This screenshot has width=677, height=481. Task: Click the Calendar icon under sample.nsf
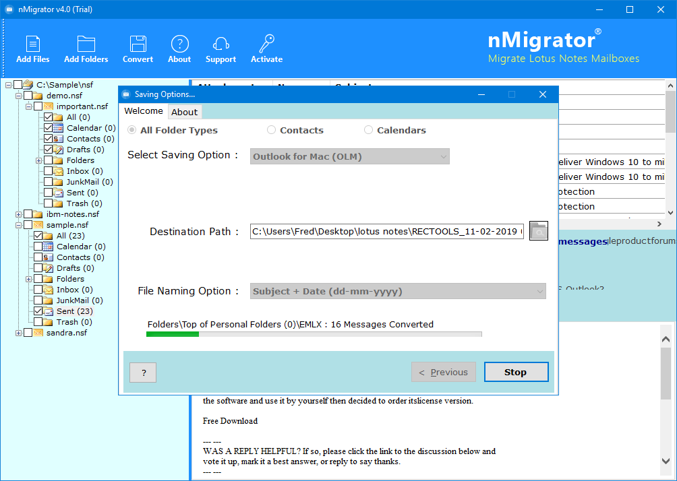pyautogui.click(x=49, y=247)
